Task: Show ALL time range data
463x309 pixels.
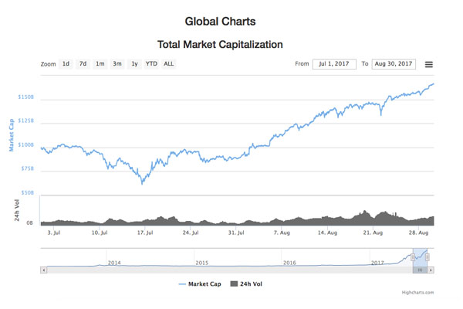Action: tap(168, 63)
